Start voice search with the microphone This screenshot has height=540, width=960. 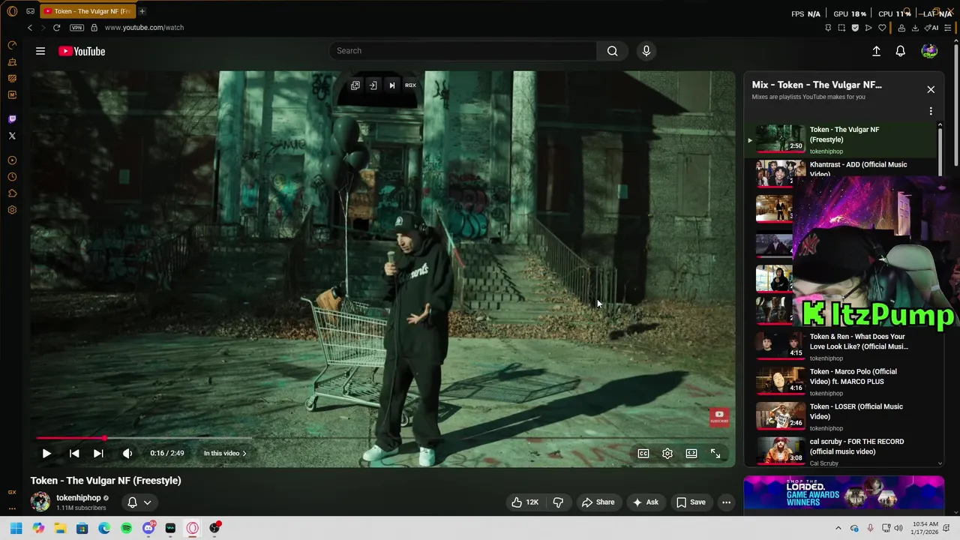coord(646,51)
